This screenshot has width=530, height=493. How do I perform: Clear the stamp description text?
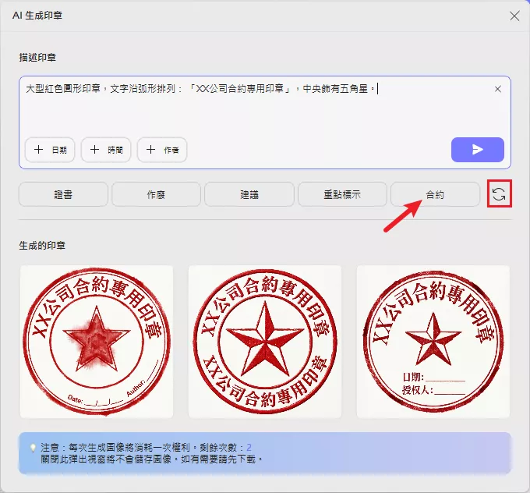coord(497,89)
